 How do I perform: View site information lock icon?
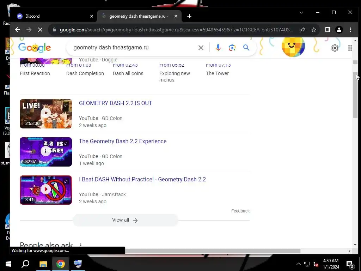tap(54, 30)
